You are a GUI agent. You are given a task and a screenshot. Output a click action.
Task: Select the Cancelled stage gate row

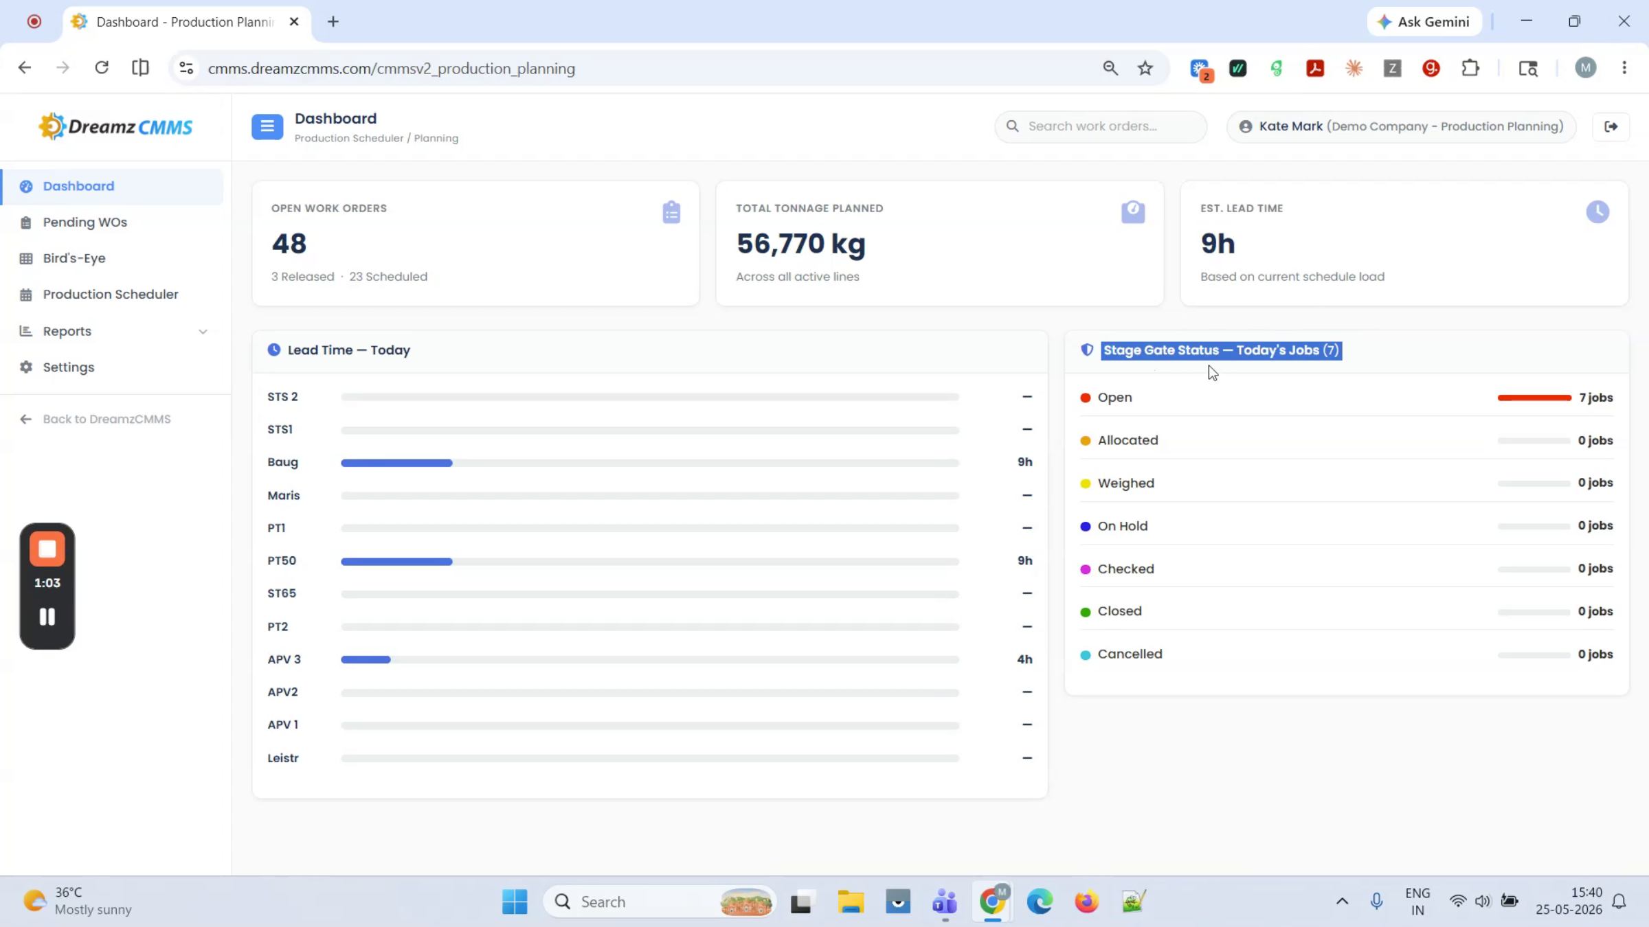1346,654
